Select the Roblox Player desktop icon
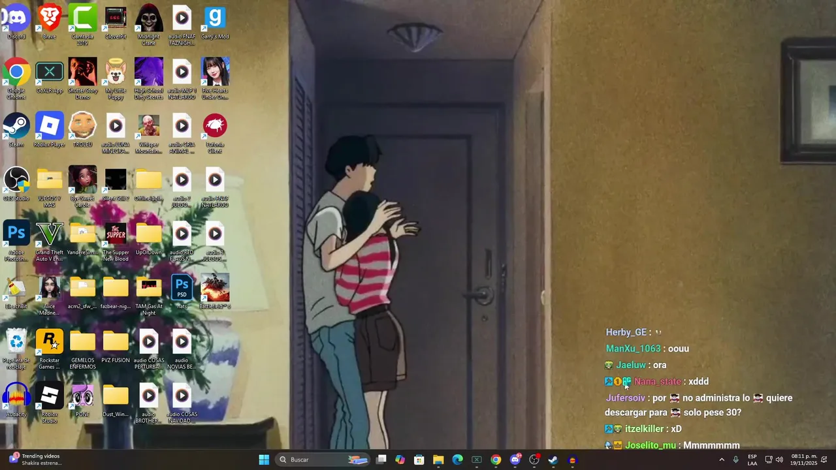The image size is (836, 470). [x=50, y=131]
